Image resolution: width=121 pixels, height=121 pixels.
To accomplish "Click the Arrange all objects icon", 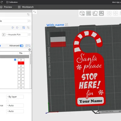I will coord(101,13).
